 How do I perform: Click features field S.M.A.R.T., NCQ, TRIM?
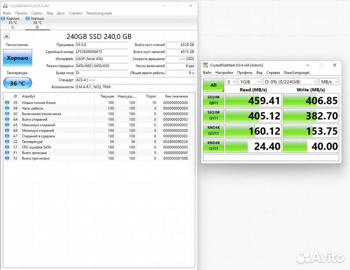135,87
